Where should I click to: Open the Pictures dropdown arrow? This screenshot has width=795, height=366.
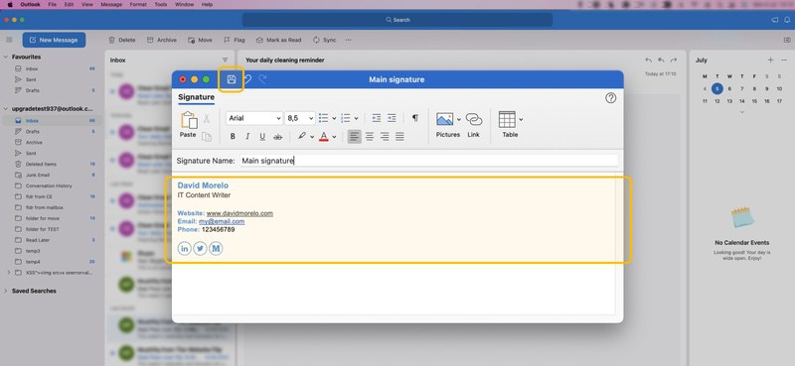pyautogui.click(x=459, y=119)
